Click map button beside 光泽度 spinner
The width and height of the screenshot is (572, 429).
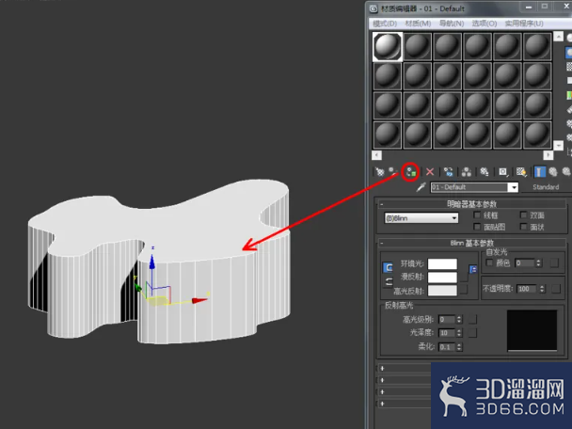click(473, 333)
